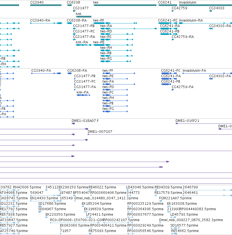Click protein label tws-PH
The height and width of the screenshot is (235, 232).
pos(108,98)
